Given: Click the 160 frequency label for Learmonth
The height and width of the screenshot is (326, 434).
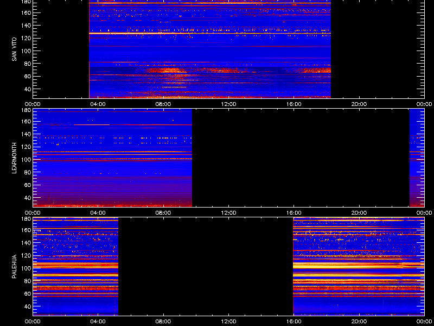Looking at the screenshot, I should [x=26, y=121].
